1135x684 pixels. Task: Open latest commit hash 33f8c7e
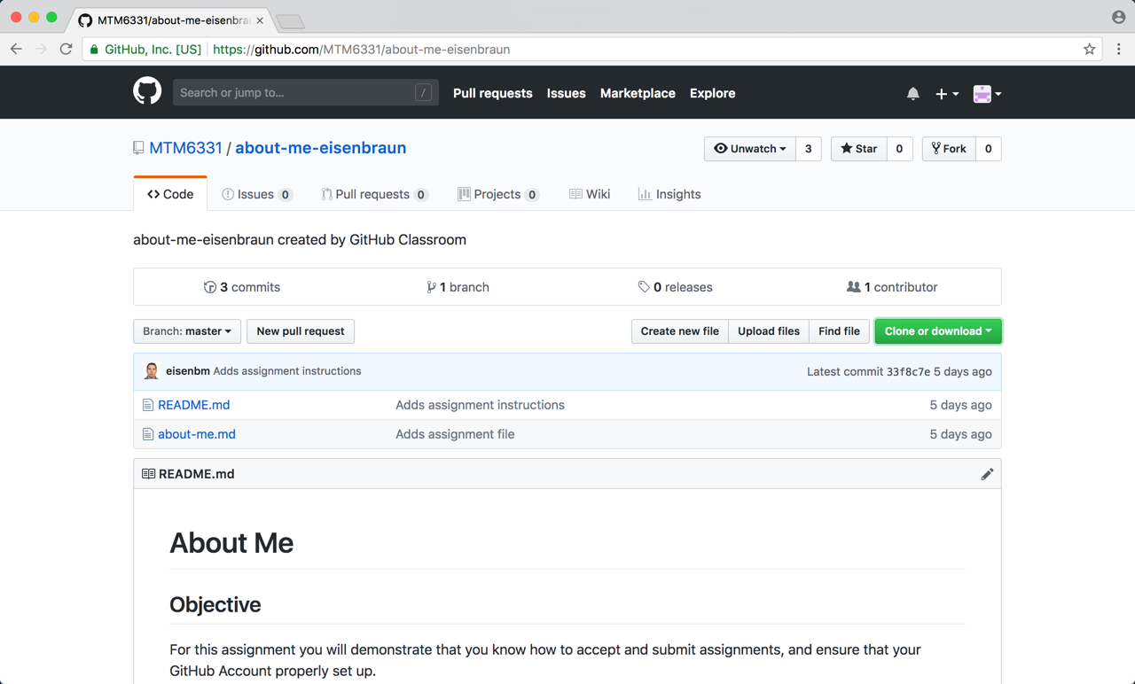pos(908,372)
